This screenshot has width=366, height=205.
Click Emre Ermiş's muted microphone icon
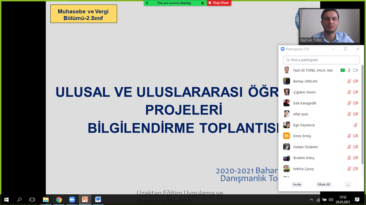tap(349, 136)
